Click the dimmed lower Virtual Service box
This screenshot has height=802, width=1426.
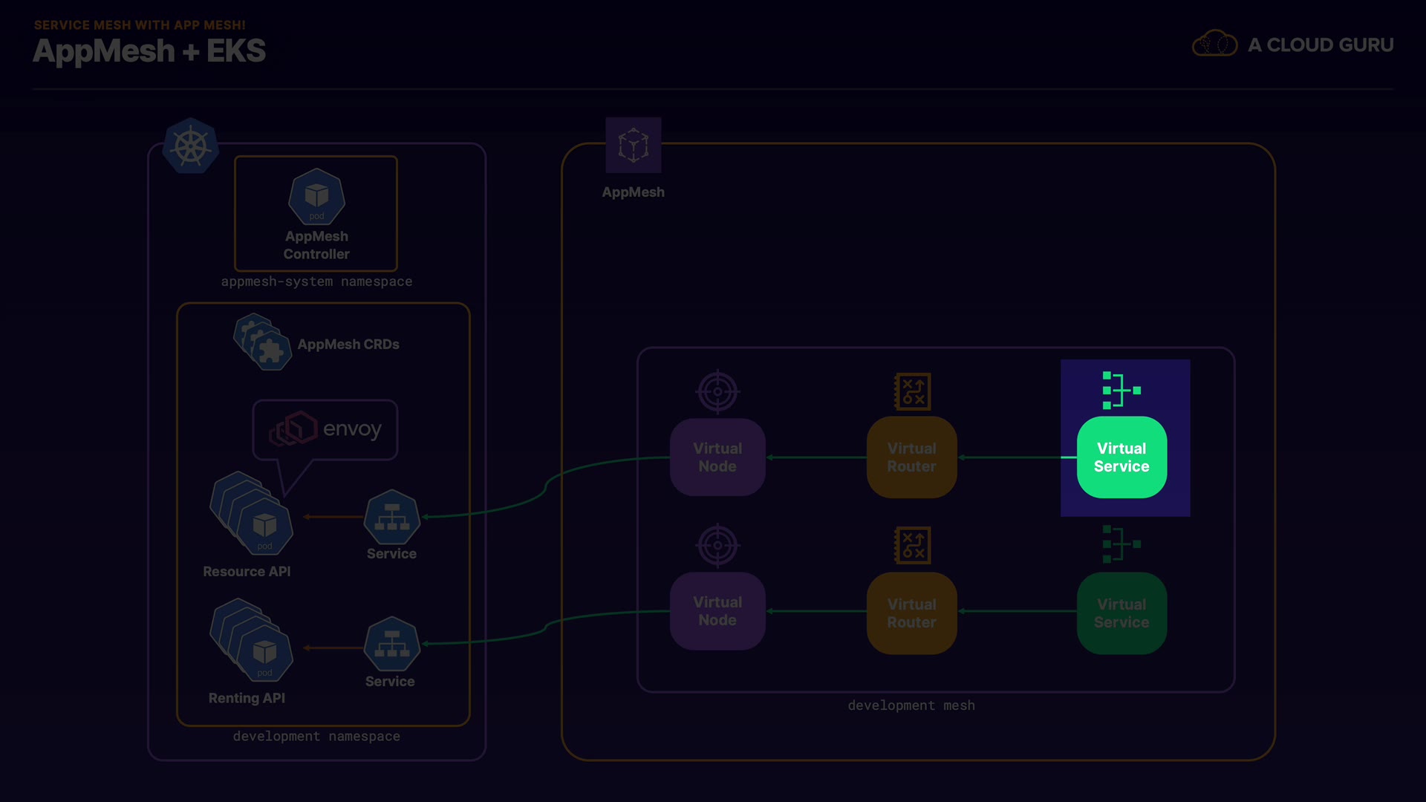click(1121, 613)
